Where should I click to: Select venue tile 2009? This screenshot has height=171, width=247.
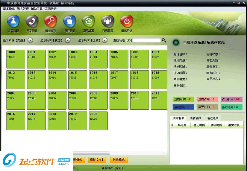(119, 100)
